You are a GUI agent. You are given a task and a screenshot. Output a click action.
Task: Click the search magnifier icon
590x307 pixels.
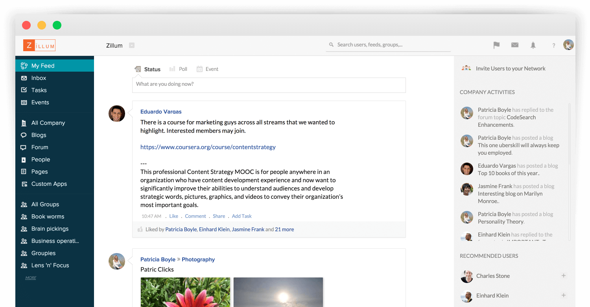click(331, 45)
